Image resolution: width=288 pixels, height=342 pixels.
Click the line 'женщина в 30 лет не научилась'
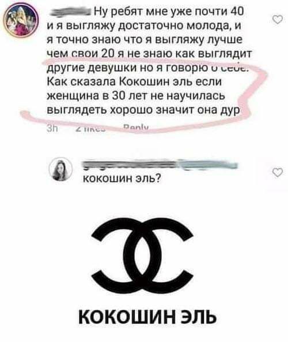click(x=136, y=96)
